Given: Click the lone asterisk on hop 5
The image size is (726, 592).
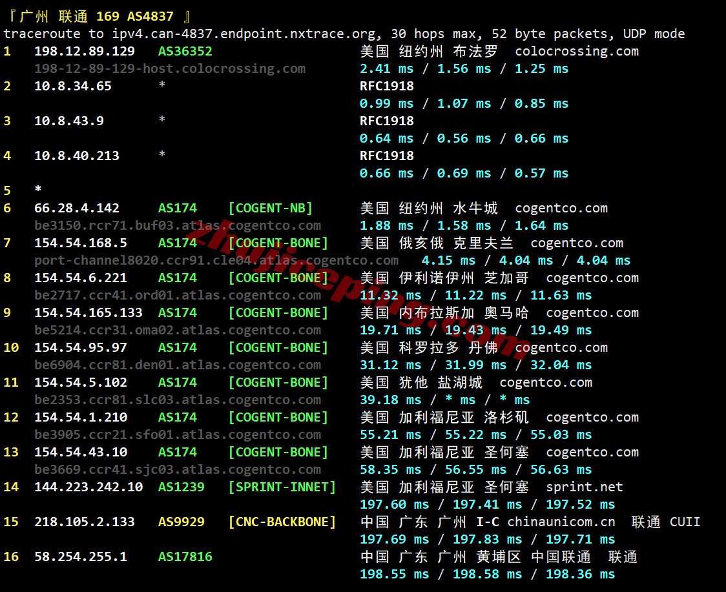Looking at the screenshot, I should (38, 190).
